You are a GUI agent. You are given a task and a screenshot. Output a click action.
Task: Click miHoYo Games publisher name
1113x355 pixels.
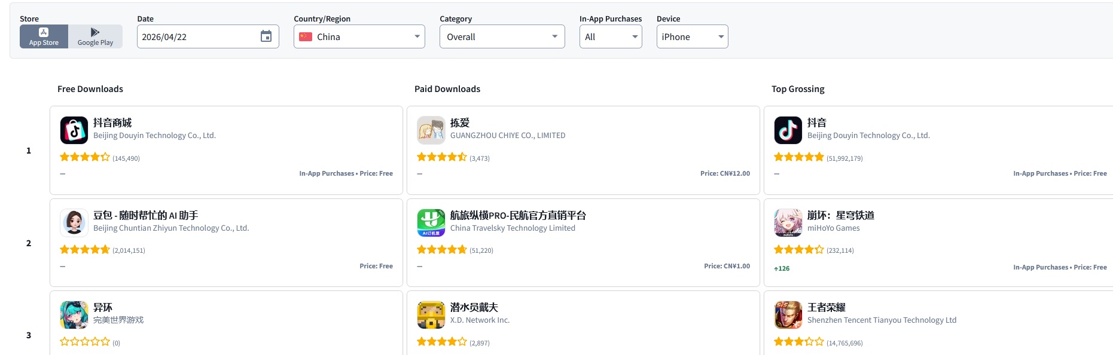pyautogui.click(x=834, y=228)
